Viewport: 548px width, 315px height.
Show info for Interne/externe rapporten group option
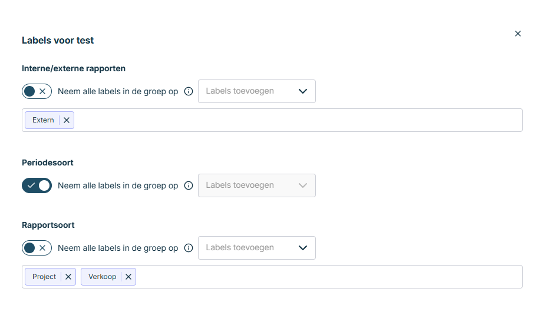189,91
